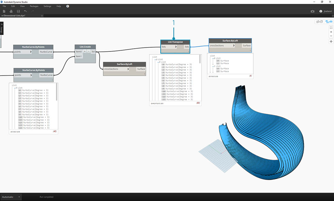Screen dimensions: 334x201
Task: Click the scrollbar in List.Transpose preview
Action: pyautogui.click(x=200, y=59)
